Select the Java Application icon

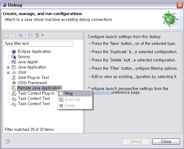pyautogui.click(x=14, y=67)
